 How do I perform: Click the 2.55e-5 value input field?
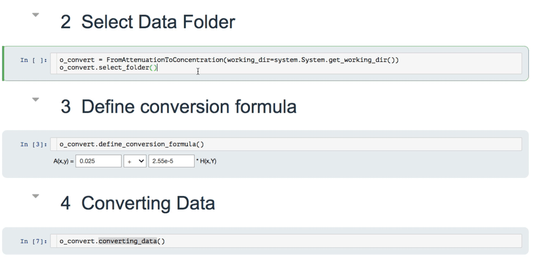tap(171, 161)
